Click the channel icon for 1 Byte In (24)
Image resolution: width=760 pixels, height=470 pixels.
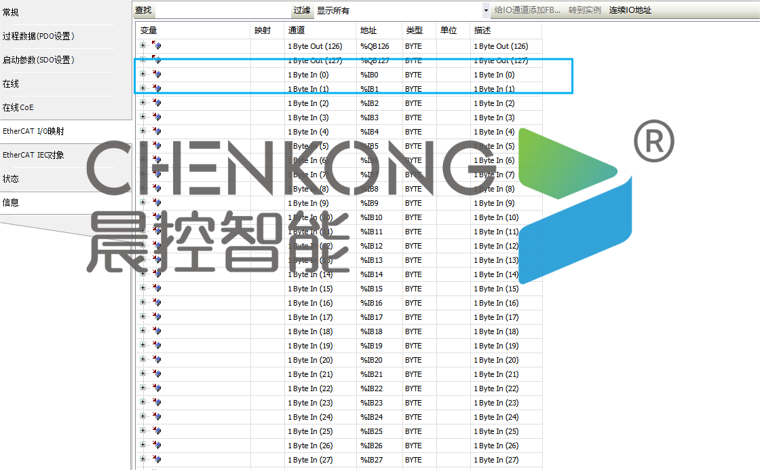point(157,416)
